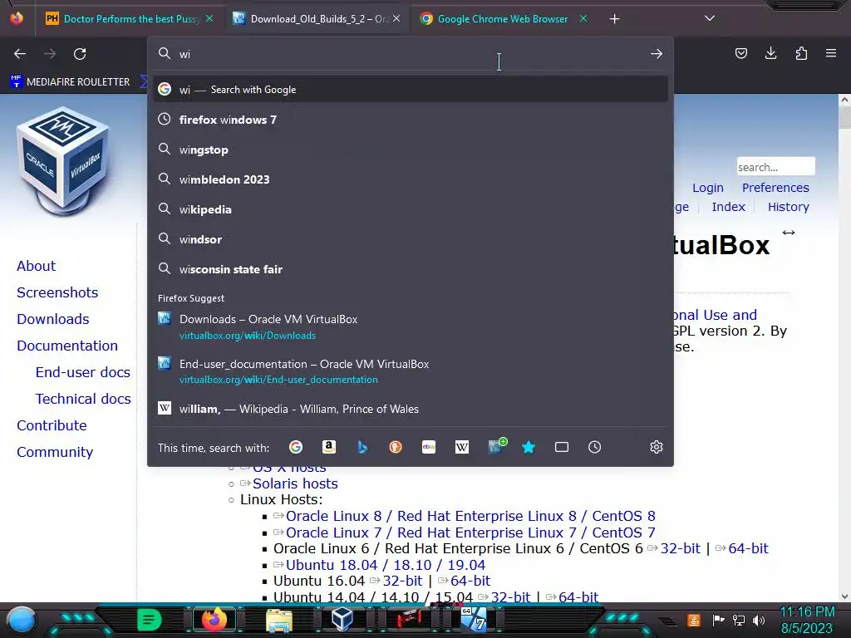This screenshot has width=851, height=638.
Task: Click the VirtualBox logo cube image
Action: (x=63, y=163)
